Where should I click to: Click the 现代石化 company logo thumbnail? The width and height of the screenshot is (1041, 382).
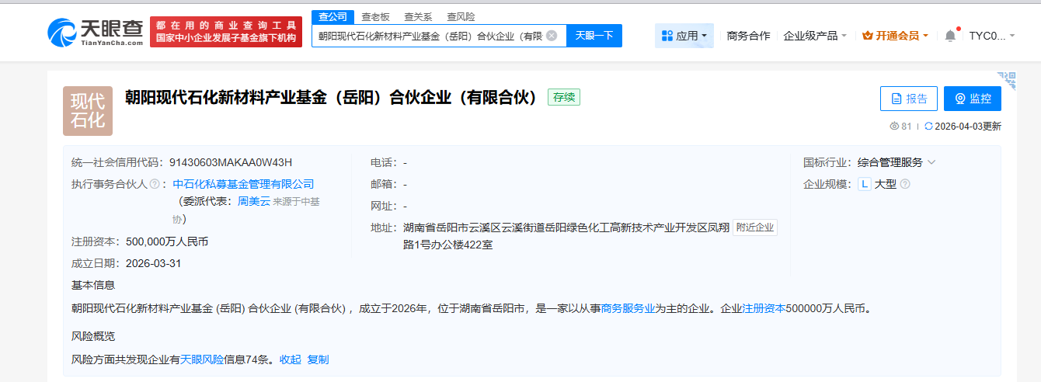coord(88,111)
